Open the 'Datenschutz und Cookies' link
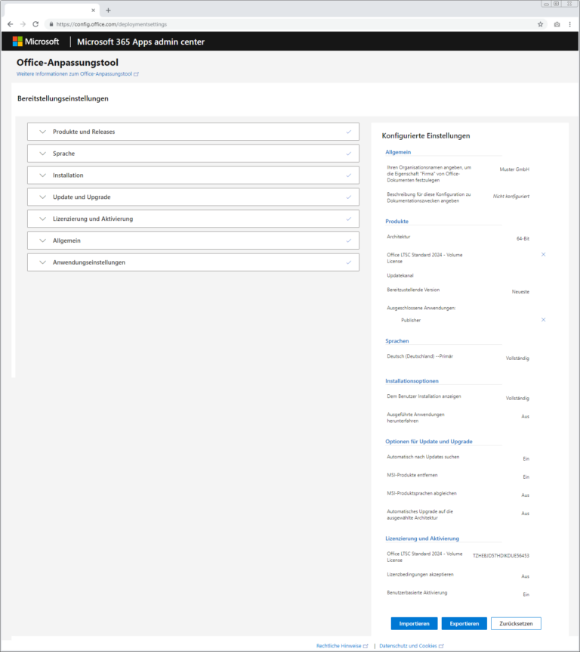This screenshot has height=652, width=580. click(411, 646)
